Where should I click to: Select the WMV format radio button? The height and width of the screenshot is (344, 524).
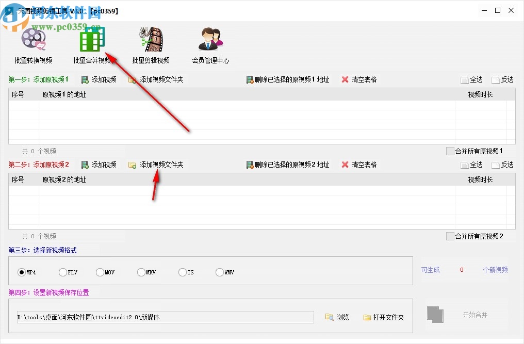pyautogui.click(x=220, y=272)
